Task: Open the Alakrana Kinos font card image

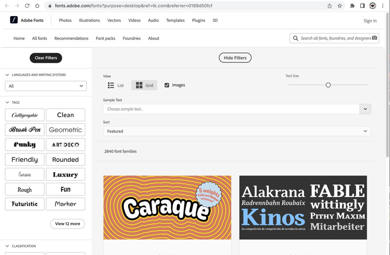Action: [x=303, y=208]
